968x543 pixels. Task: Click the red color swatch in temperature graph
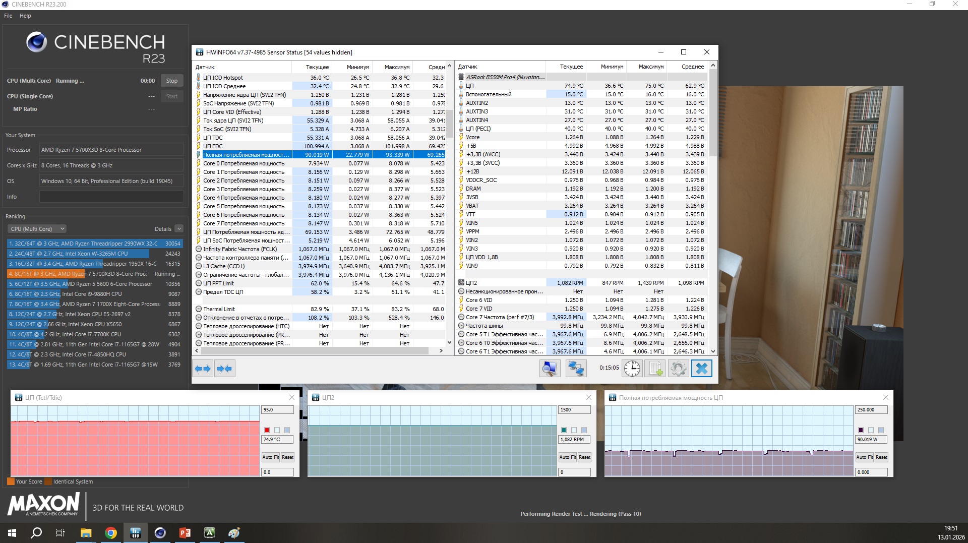click(267, 430)
